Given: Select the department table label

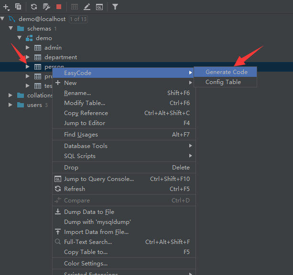Looking at the screenshot, I should pos(61,57).
